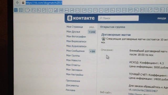Open the люди header link

click(162, 18)
